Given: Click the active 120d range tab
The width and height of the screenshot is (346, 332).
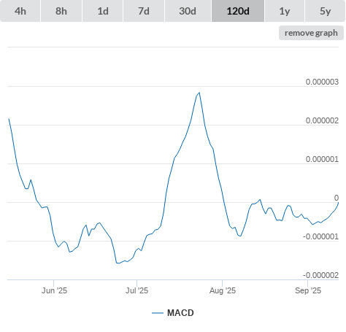Looking at the screenshot, I should 238,11.
